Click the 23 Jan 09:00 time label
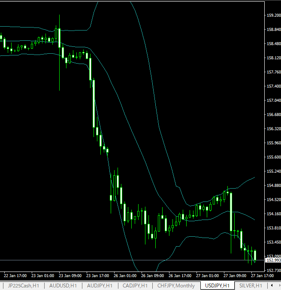 (x=70, y=275)
